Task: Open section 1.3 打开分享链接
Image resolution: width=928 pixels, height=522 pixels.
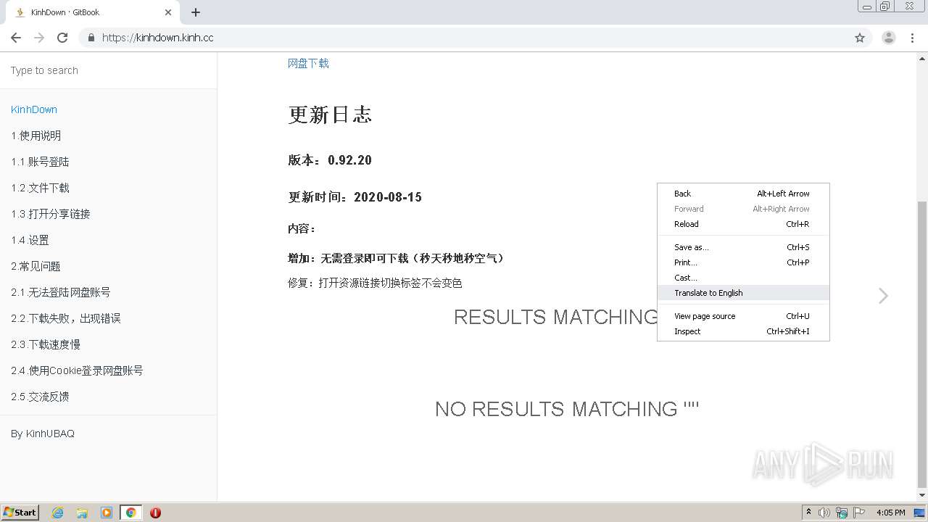Action: click(51, 214)
